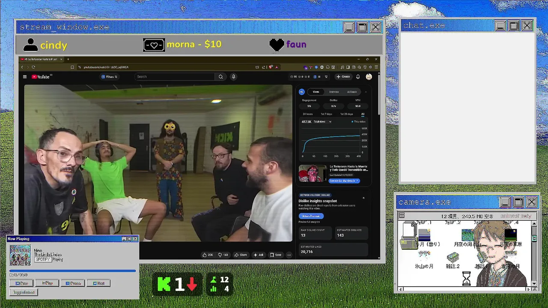Close the Lo Torturaron browser tab
Image resolution: width=548 pixels, height=308 pixels.
[61, 59]
